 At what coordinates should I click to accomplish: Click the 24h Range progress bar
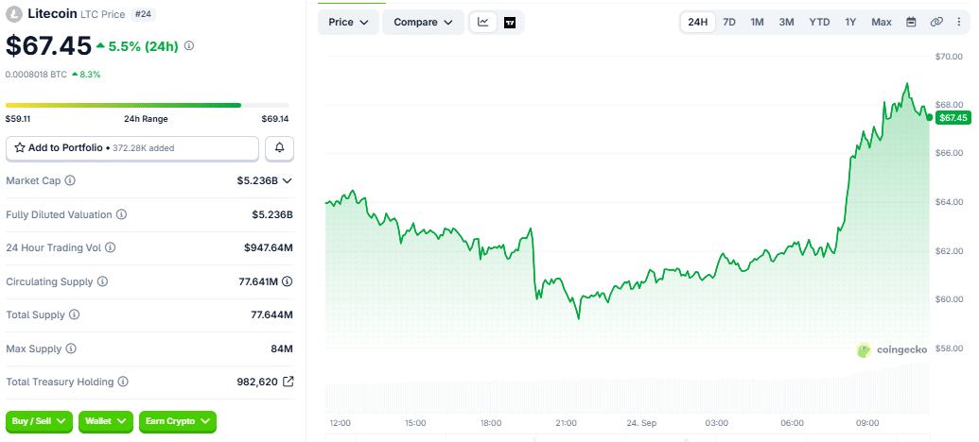click(148, 106)
